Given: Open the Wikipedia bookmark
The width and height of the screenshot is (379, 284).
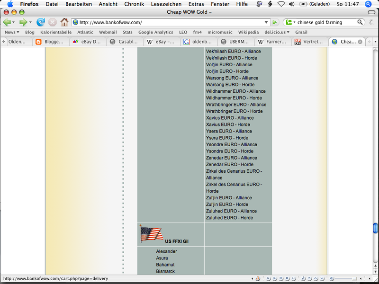Looking at the screenshot, I should point(248,32).
